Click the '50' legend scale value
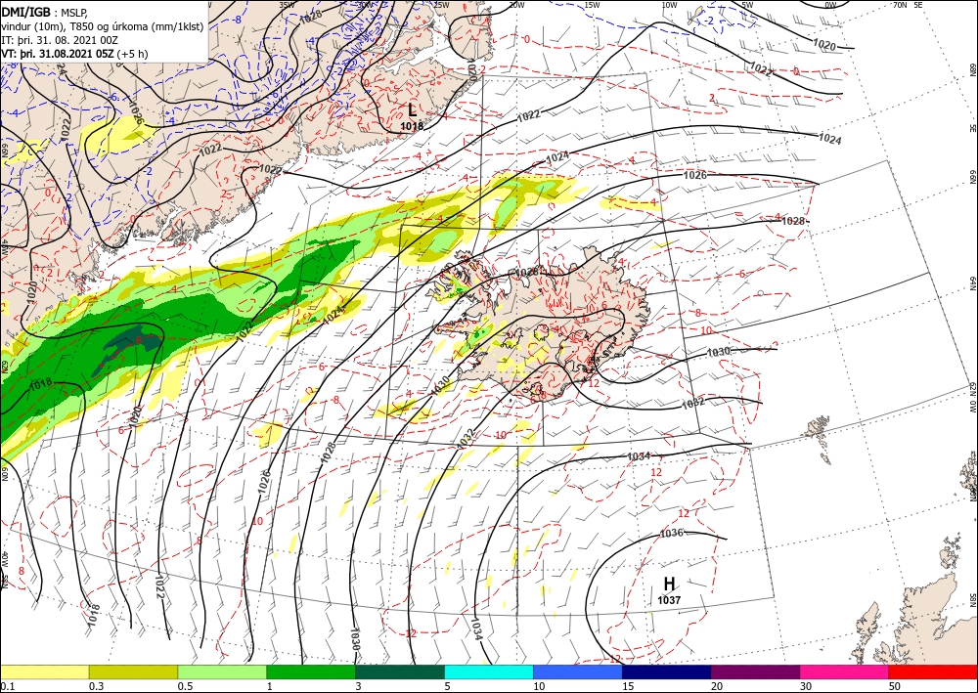Viewport: 978px width, 693px height. click(895, 686)
